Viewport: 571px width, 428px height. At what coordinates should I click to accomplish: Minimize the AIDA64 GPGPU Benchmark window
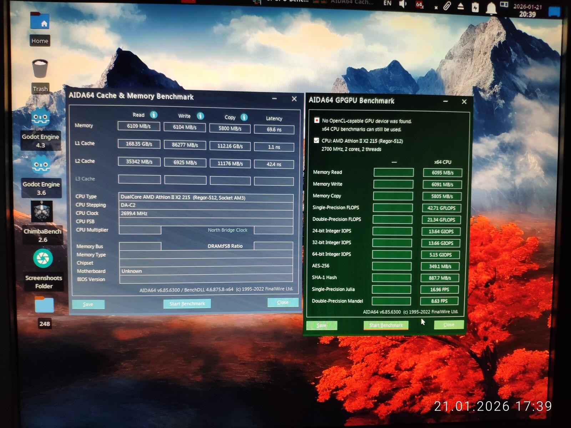pyautogui.click(x=445, y=101)
